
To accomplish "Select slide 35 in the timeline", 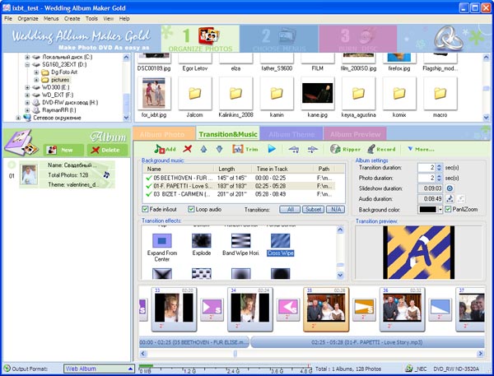I will coord(326,309).
